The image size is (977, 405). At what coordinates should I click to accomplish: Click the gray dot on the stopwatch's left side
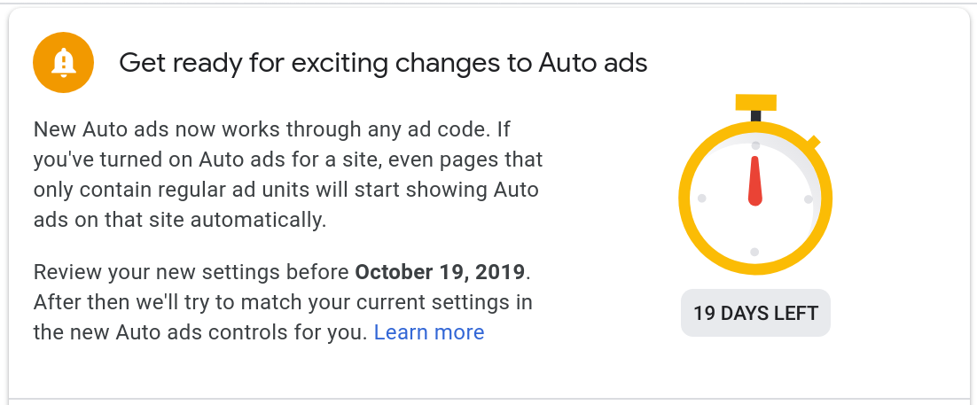pos(701,199)
